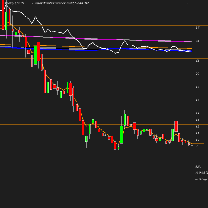Click the price axis label 10
208x208 pixels.
click(198, 140)
